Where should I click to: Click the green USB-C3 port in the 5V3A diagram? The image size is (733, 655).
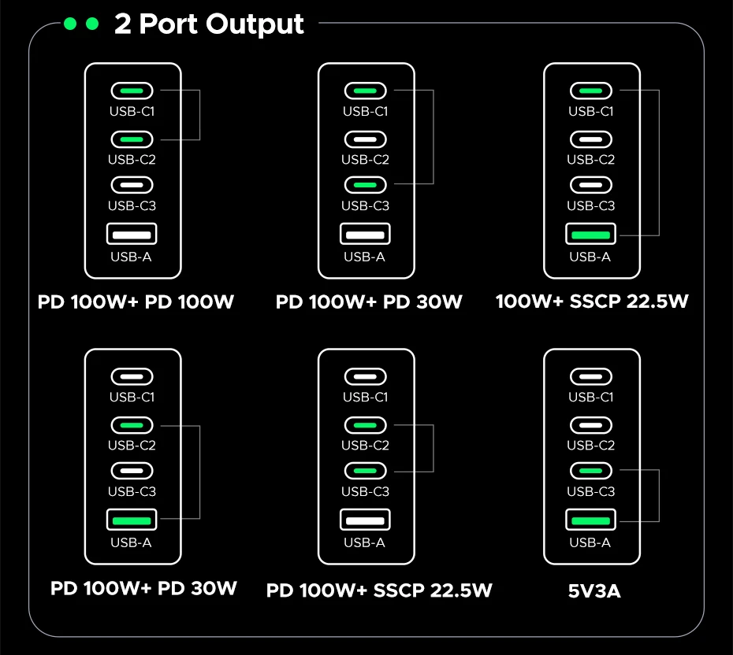[x=591, y=471]
